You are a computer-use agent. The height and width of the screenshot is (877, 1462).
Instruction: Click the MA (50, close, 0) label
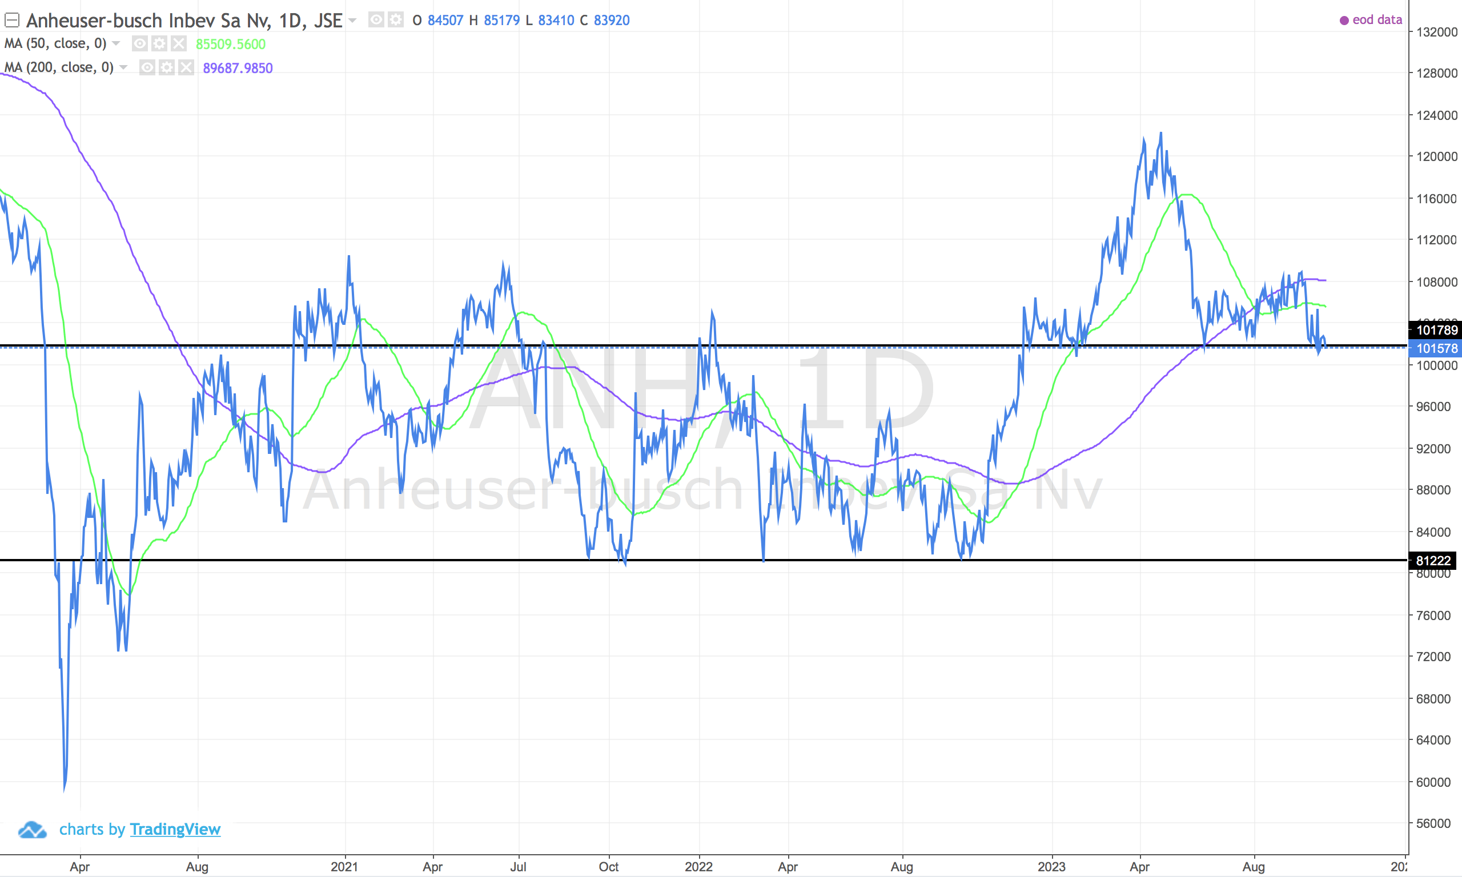55,43
